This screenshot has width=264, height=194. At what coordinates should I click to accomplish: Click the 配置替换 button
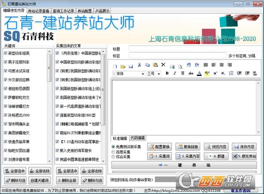pos(160,147)
